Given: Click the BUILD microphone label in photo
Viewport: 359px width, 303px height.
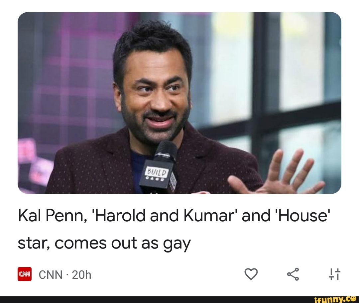Looking at the screenshot, I should click(158, 172).
